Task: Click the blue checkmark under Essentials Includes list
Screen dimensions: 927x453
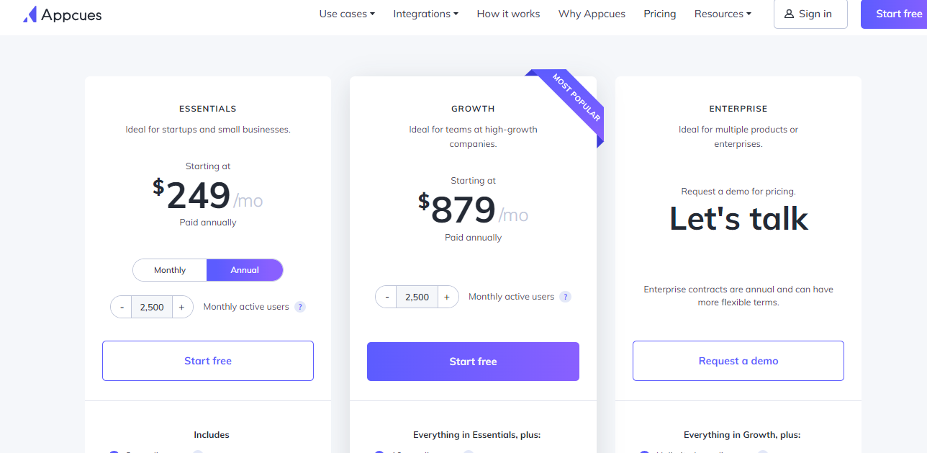Action: [113, 452]
